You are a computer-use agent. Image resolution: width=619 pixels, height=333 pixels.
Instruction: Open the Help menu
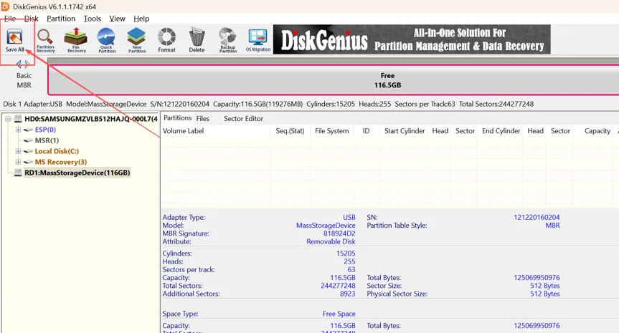tap(141, 19)
